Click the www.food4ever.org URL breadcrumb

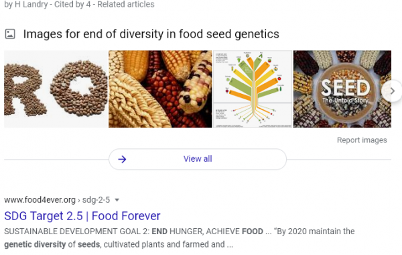point(40,200)
